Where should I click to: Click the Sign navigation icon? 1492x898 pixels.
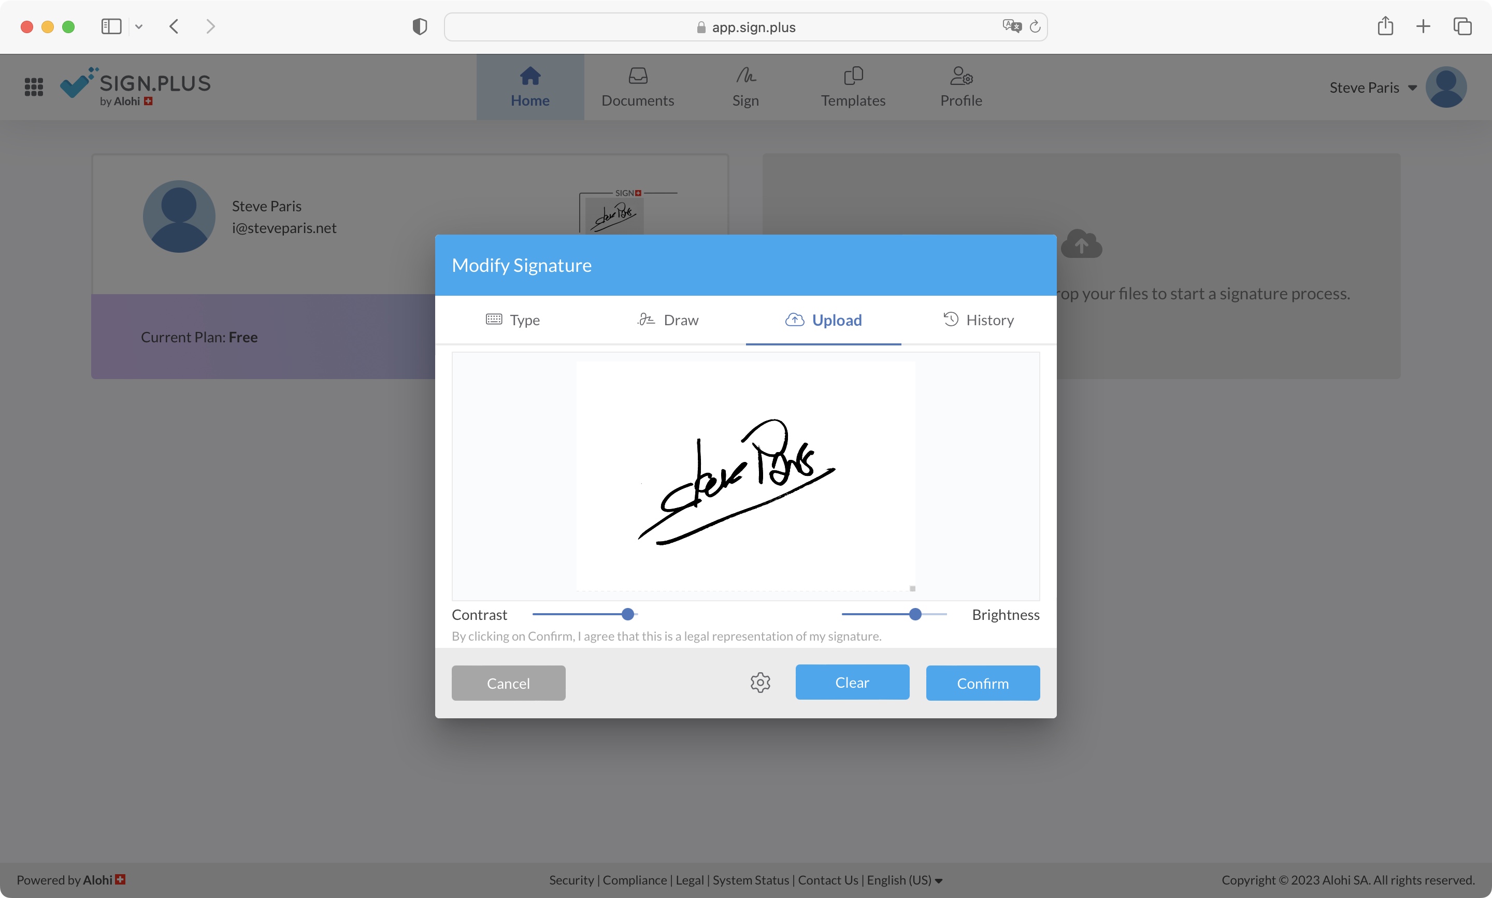pyautogui.click(x=746, y=88)
